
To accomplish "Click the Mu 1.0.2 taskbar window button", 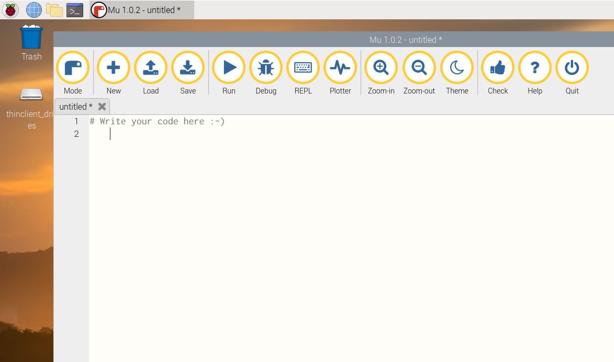I will (x=142, y=10).
